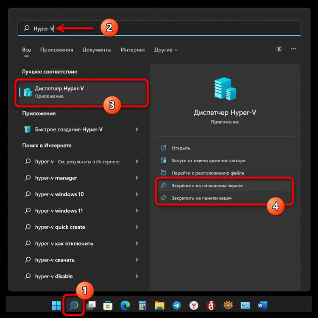Expand the Быстрое создание Hyper-V chevron
The width and height of the screenshot is (318, 318).
pyautogui.click(x=137, y=129)
